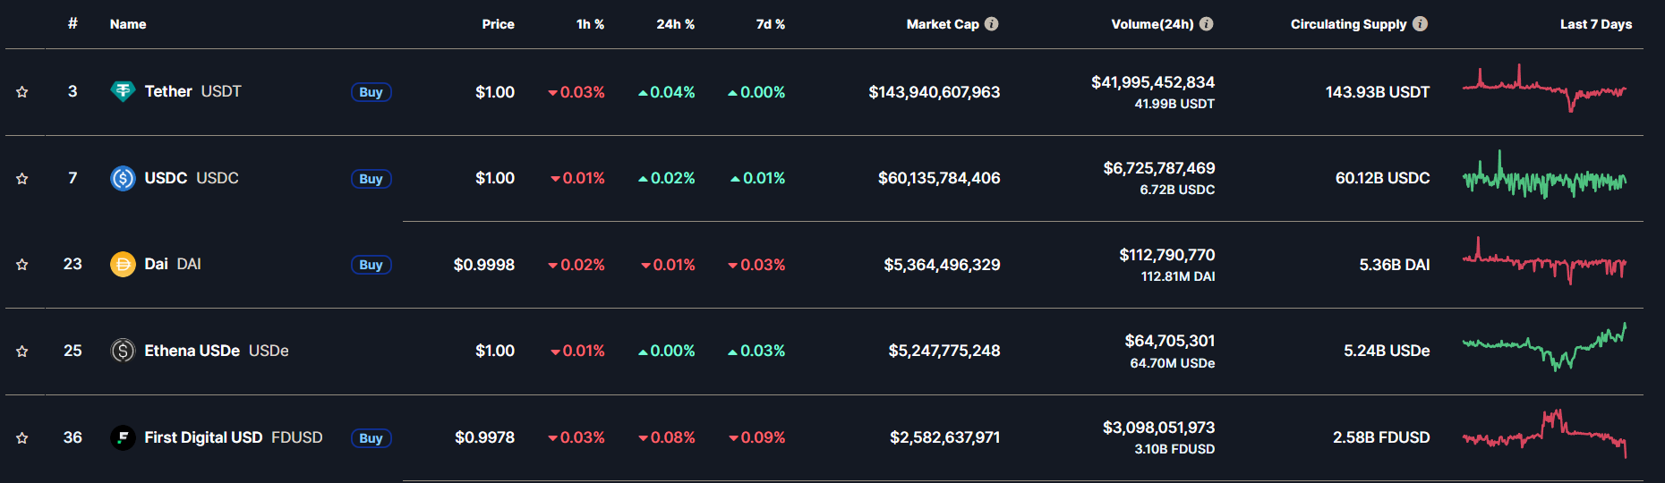The width and height of the screenshot is (1665, 483).
Task: Open First Digital USD's 7-day sparkline
Action: pyautogui.click(x=1545, y=434)
